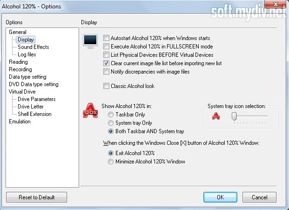Open the General tree category
The height and width of the screenshot is (210, 289).
coord(18,32)
